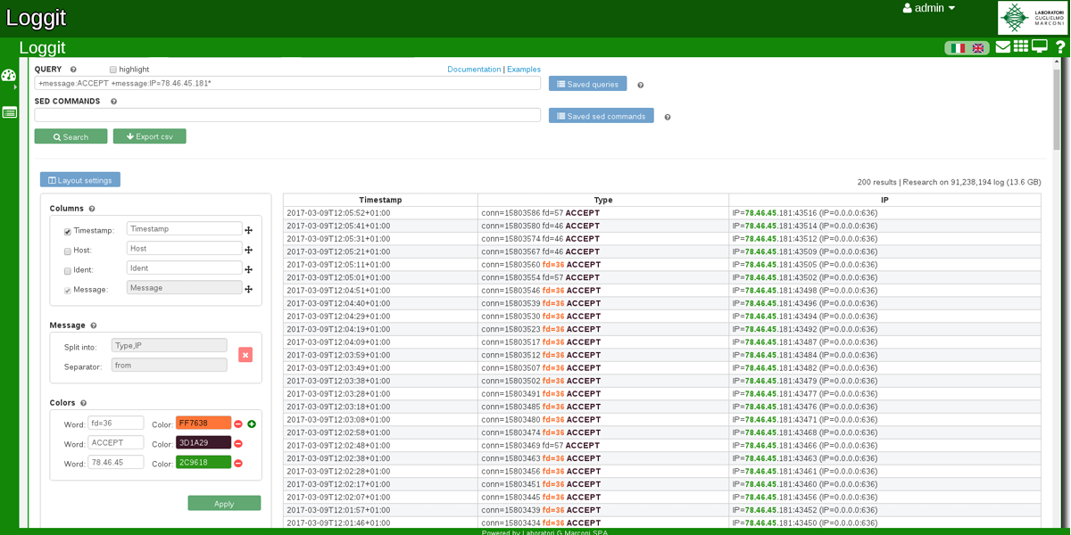
Task: Show help tip next to QUERY label
Action: click(73, 70)
